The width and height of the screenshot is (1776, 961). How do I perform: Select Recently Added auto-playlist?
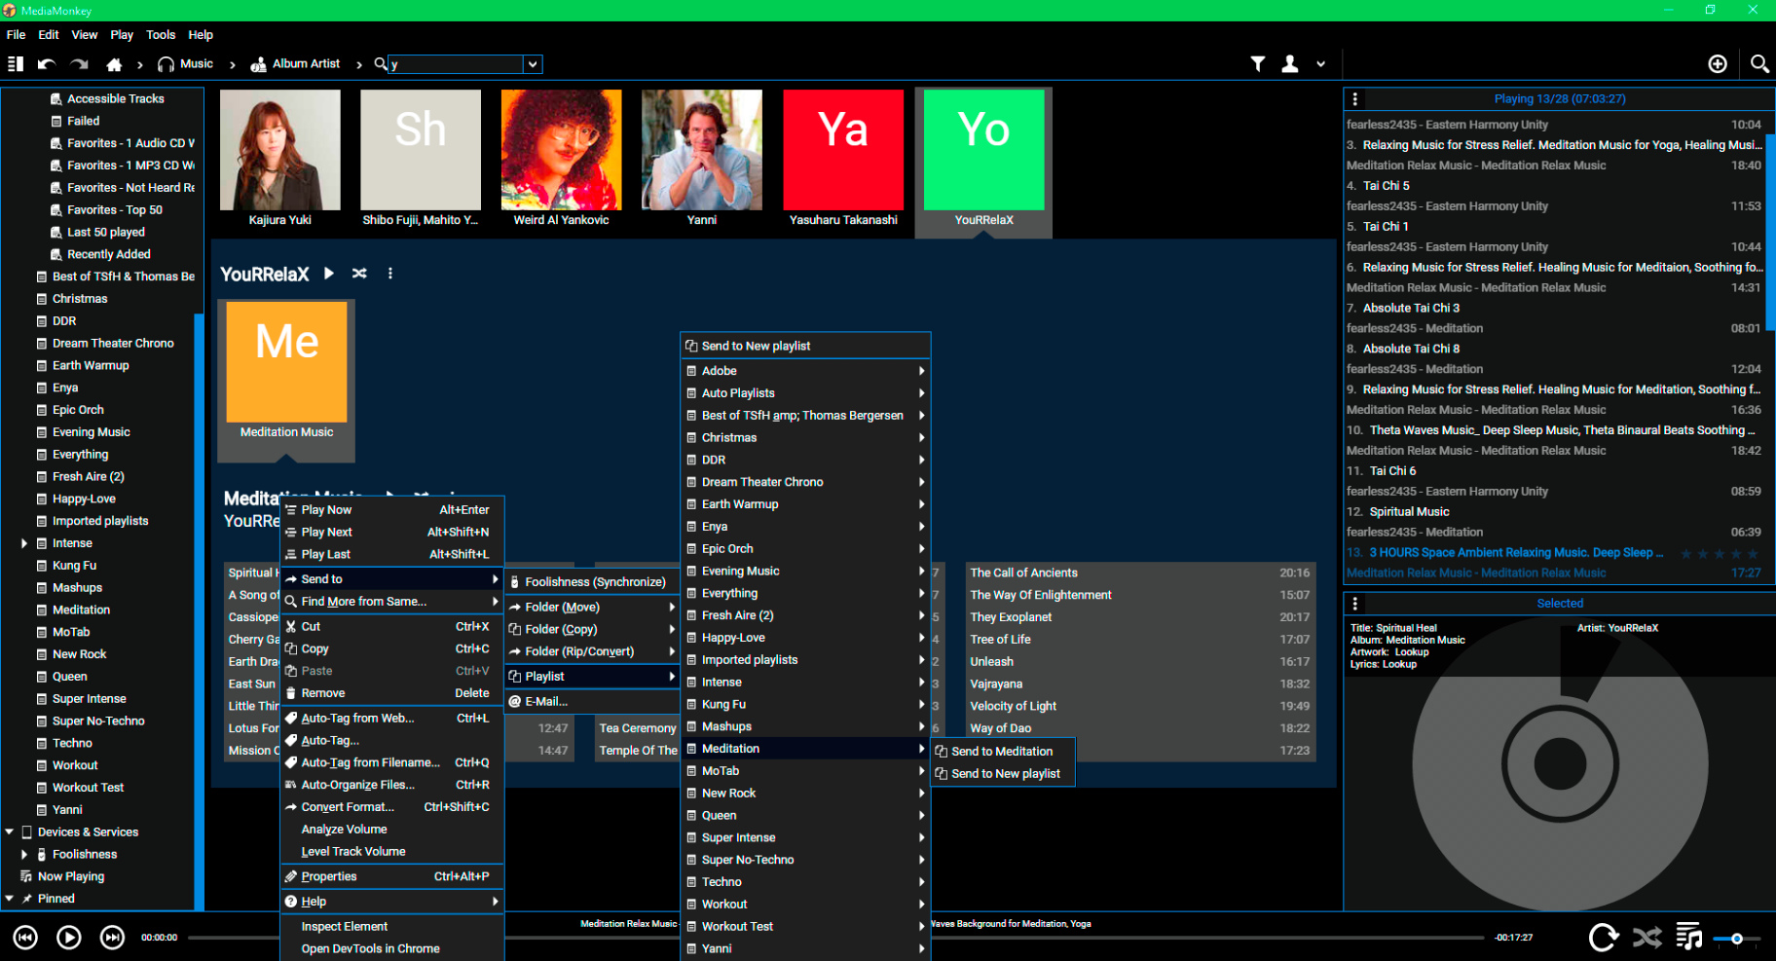pyautogui.click(x=108, y=255)
